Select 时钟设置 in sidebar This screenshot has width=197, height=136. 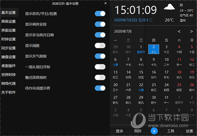coord(9,39)
